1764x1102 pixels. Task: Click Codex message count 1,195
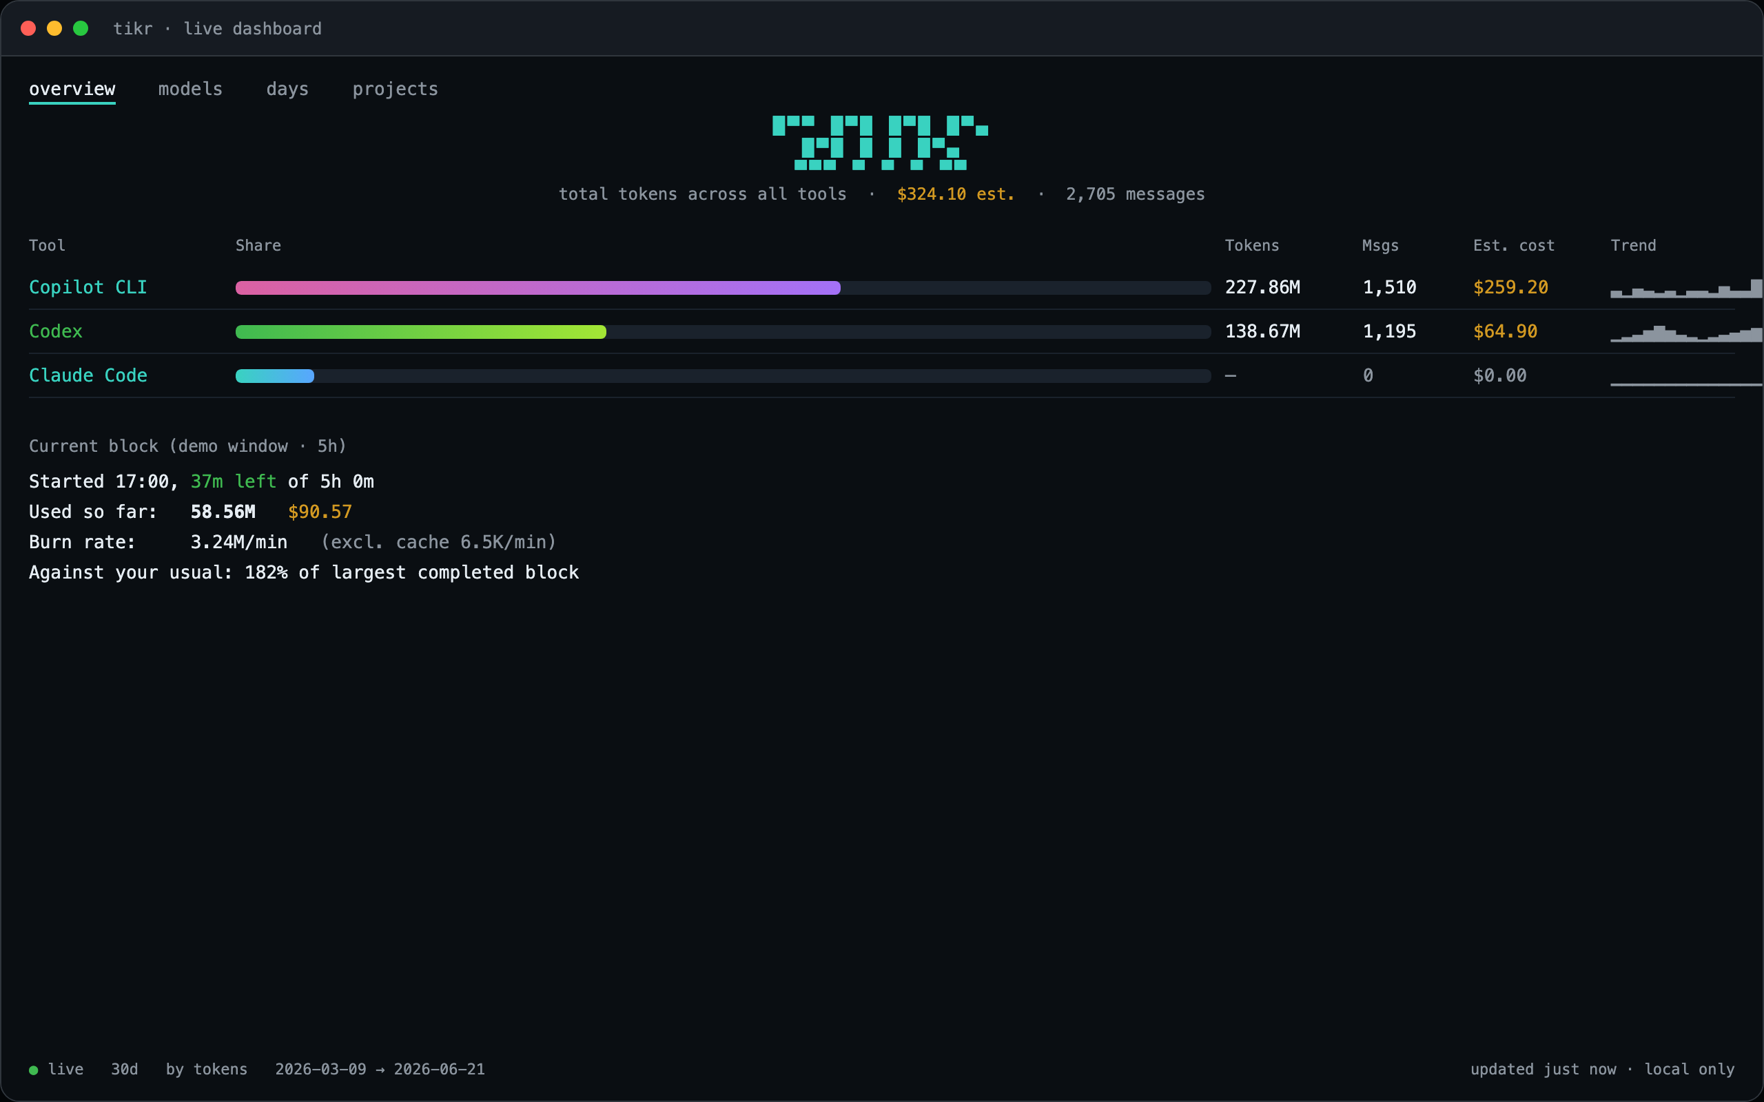point(1389,331)
